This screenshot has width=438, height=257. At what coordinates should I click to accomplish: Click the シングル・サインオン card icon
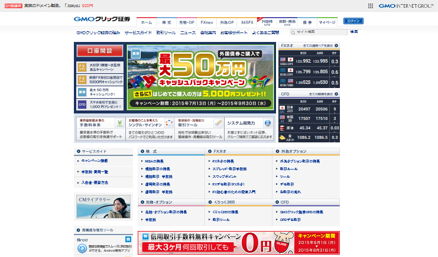pyautogui.click(x=168, y=123)
